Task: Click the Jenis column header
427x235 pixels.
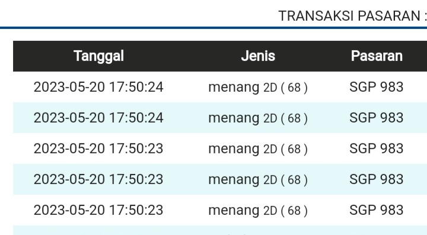Action: (258, 56)
